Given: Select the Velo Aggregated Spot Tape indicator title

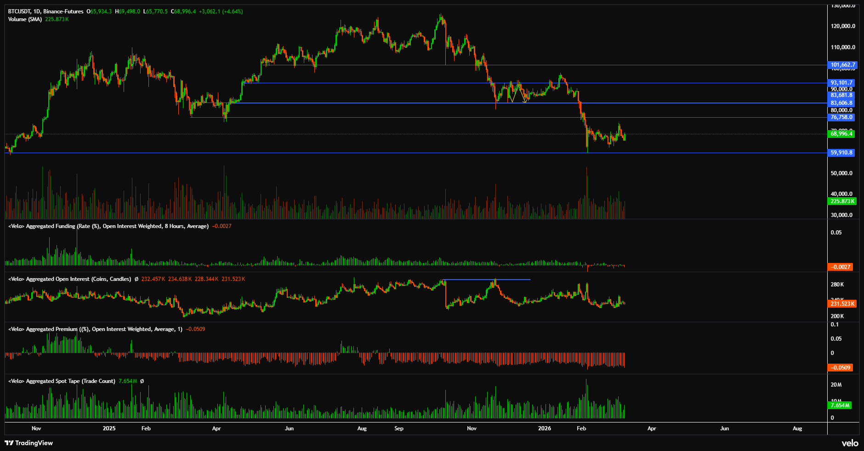Looking at the screenshot, I should (x=62, y=381).
